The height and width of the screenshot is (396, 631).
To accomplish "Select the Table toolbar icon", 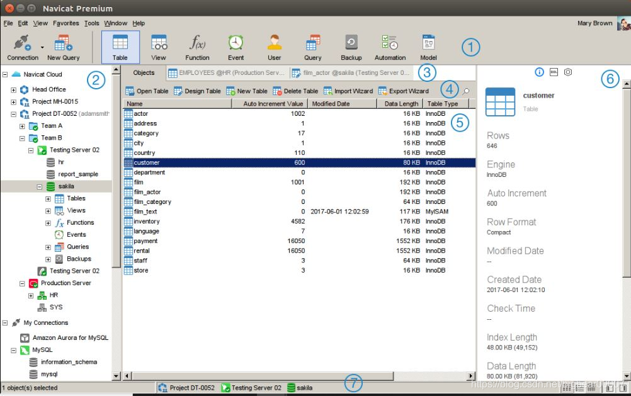I will [x=120, y=47].
